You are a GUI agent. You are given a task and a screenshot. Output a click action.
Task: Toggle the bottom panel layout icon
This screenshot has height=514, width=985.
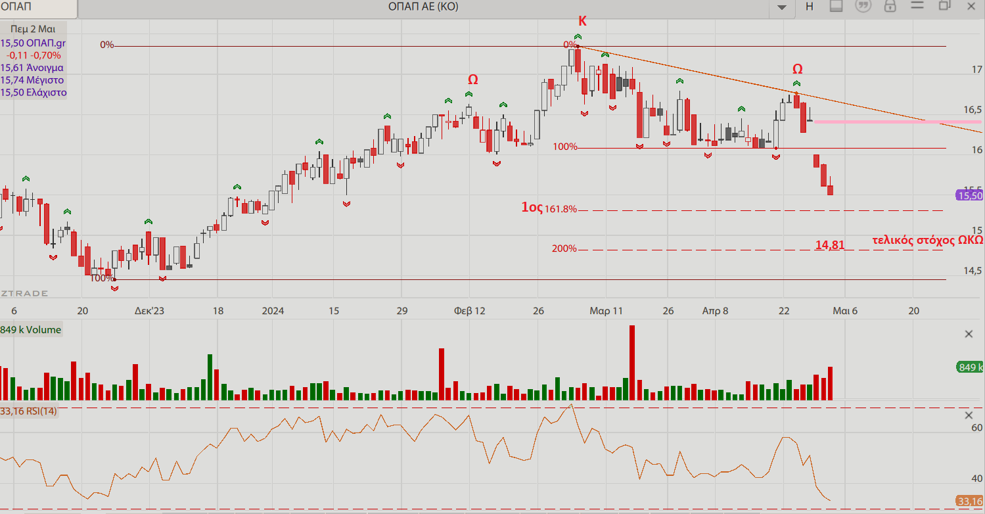pyautogui.click(x=836, y=7)
